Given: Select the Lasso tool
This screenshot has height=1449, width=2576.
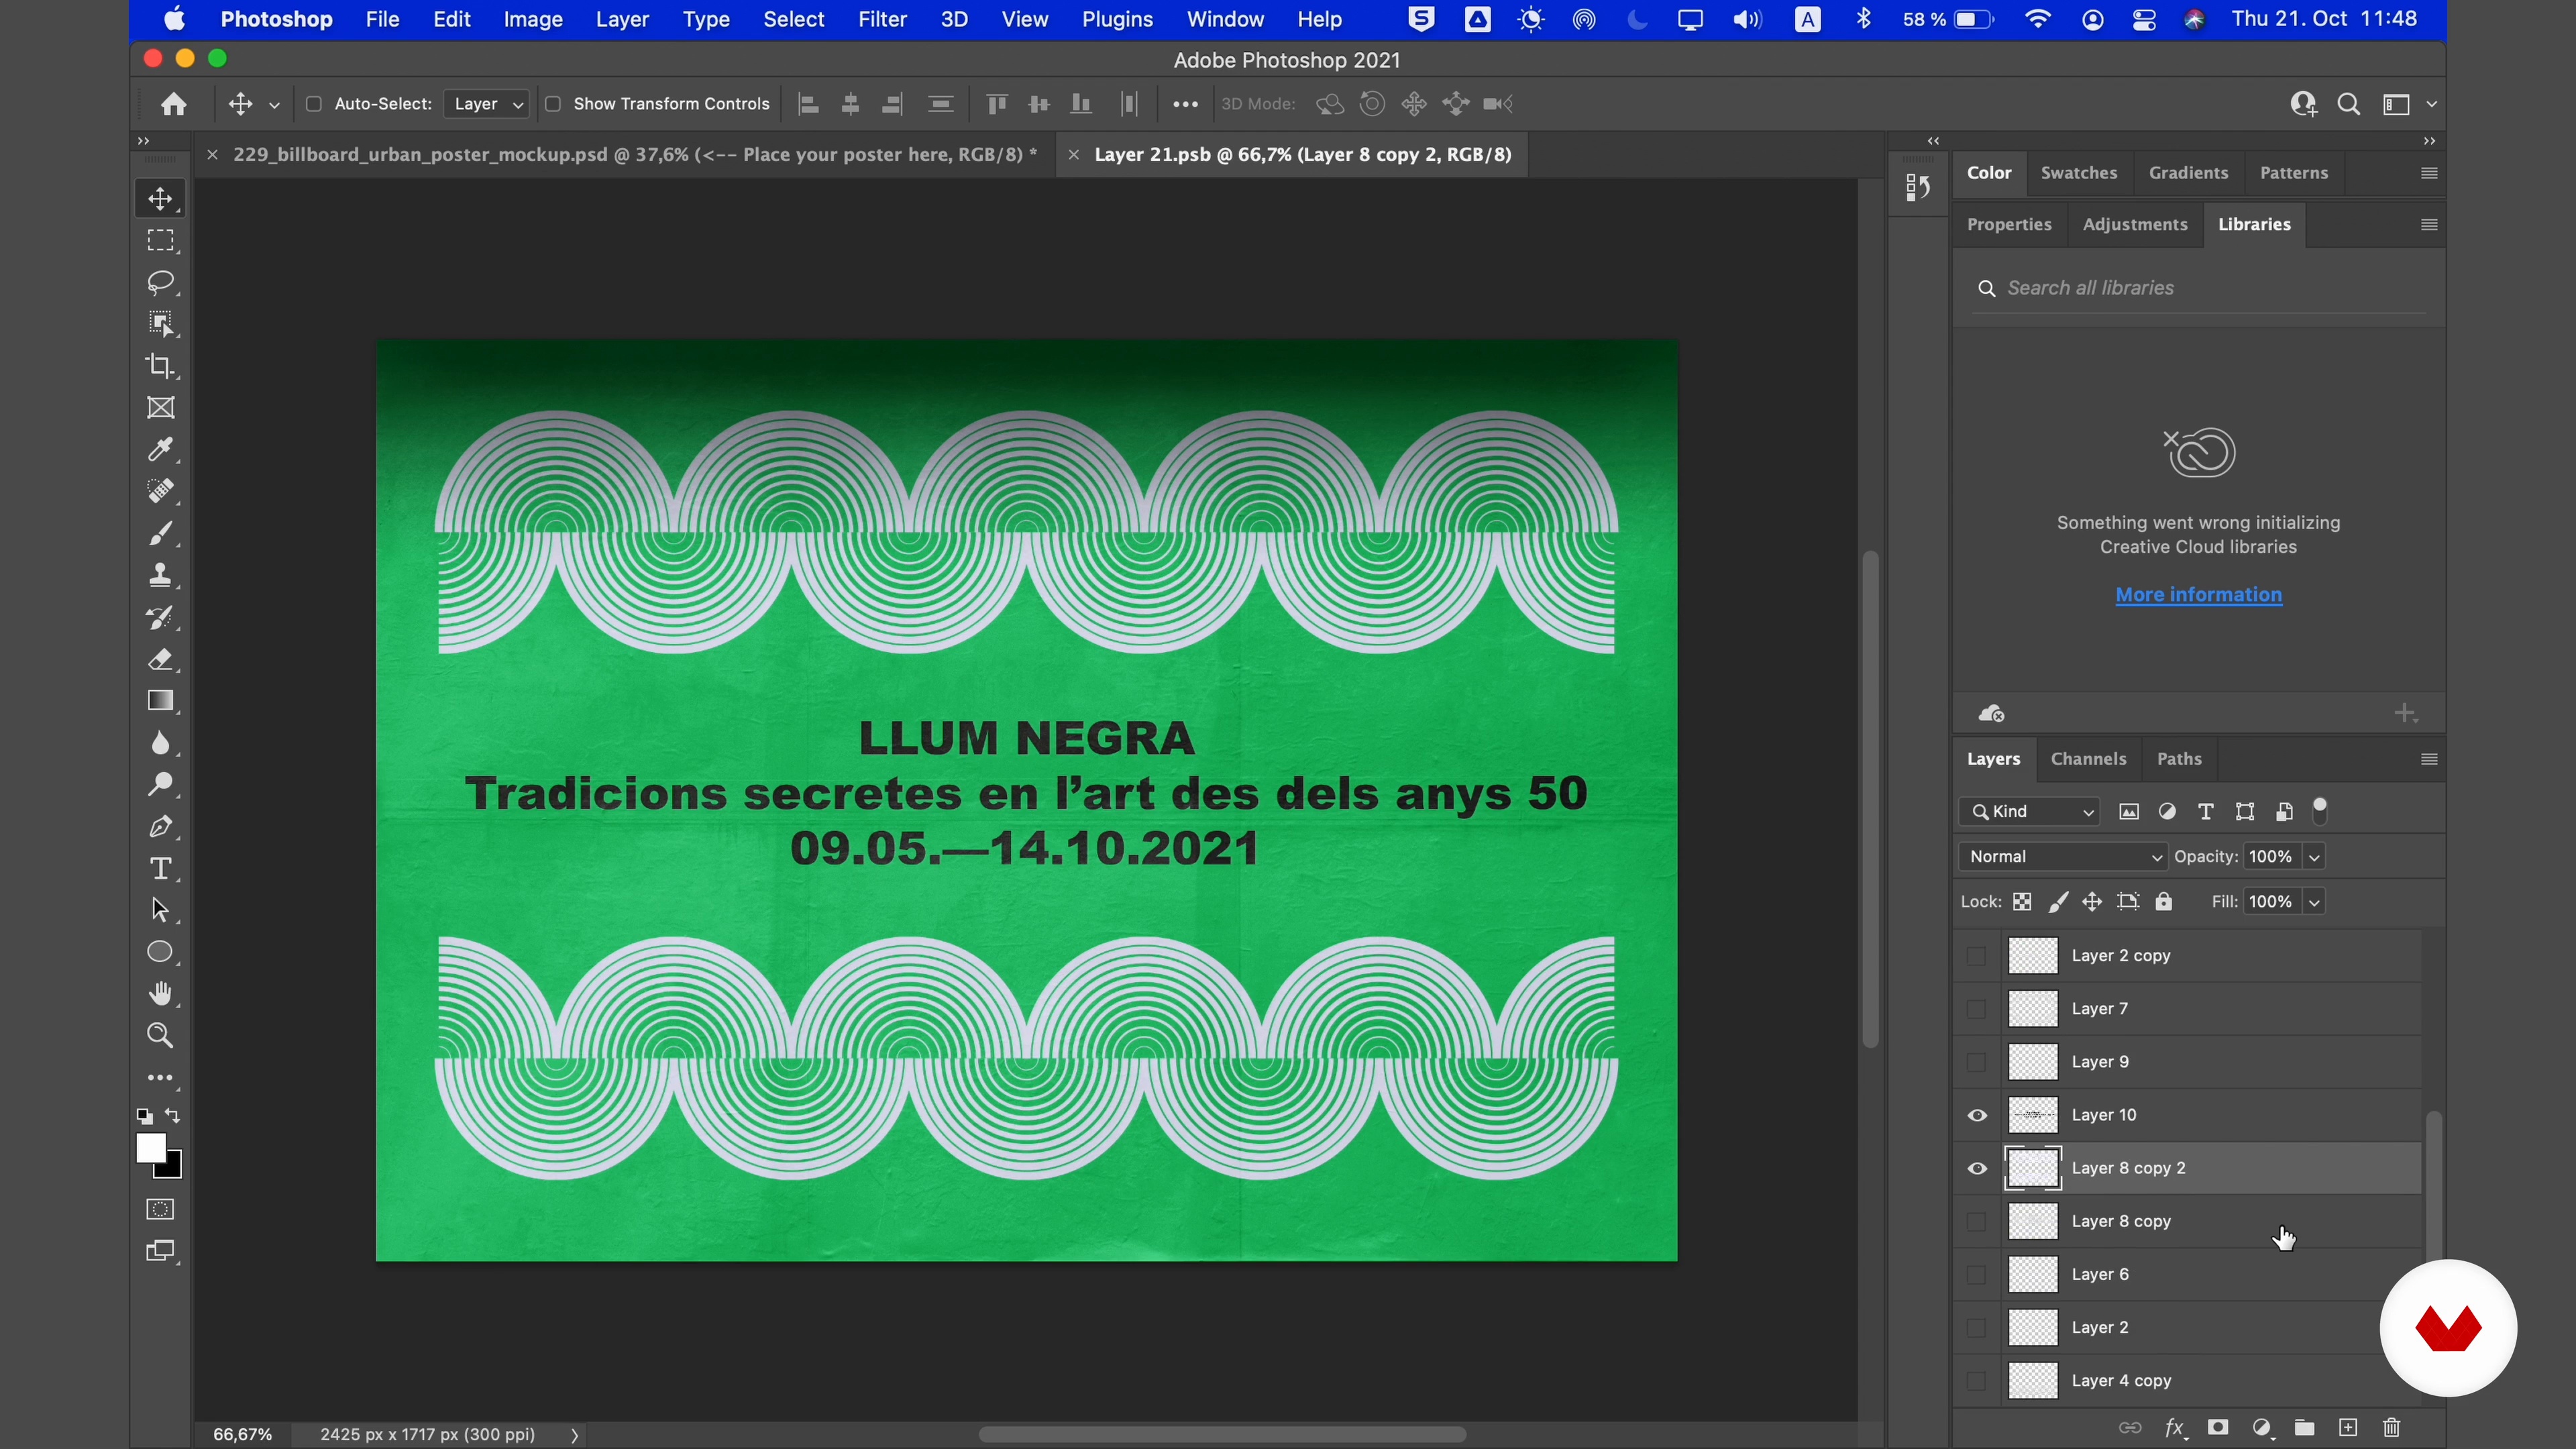Looking at the screenshot, I should pos(160,283).
